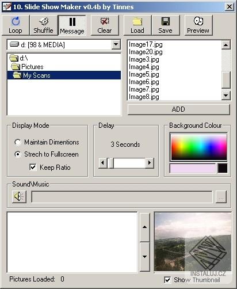
Task: Click the file list scrollbar thumb
Action: point(226,80)
